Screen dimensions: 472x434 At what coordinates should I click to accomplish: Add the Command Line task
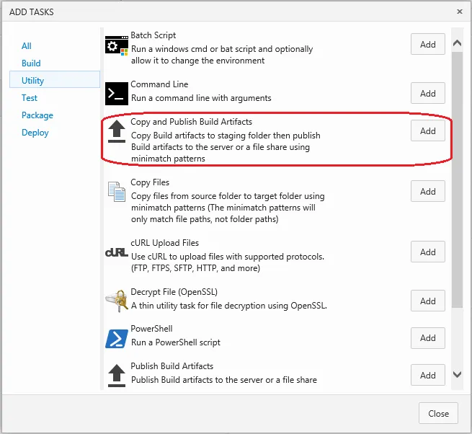[x=428, y=94]
